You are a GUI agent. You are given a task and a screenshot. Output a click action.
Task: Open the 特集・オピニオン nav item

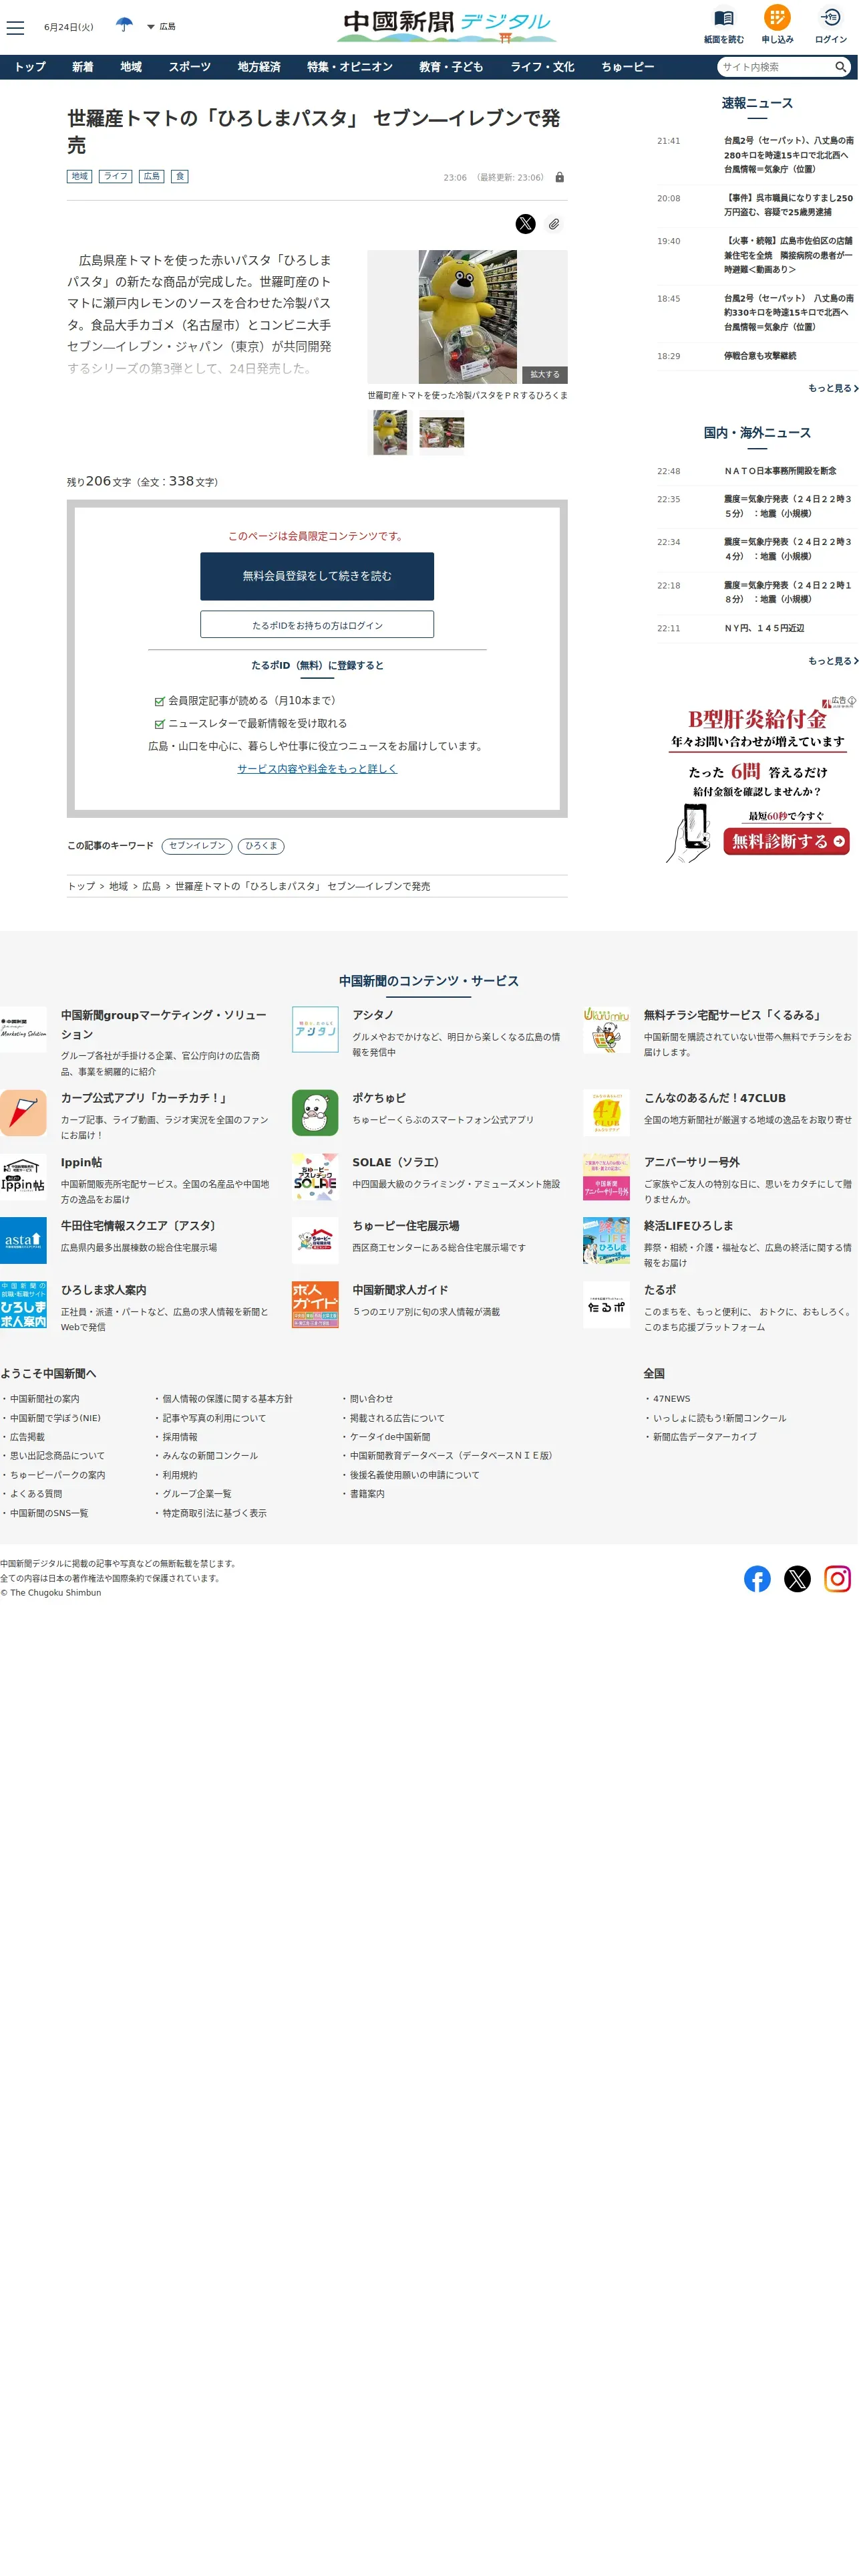point(349,67)
